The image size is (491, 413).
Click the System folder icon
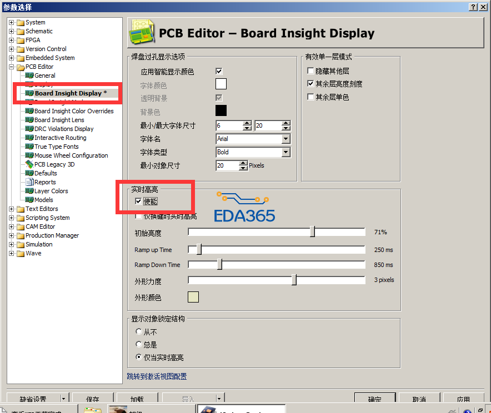[x=21, y=23]
